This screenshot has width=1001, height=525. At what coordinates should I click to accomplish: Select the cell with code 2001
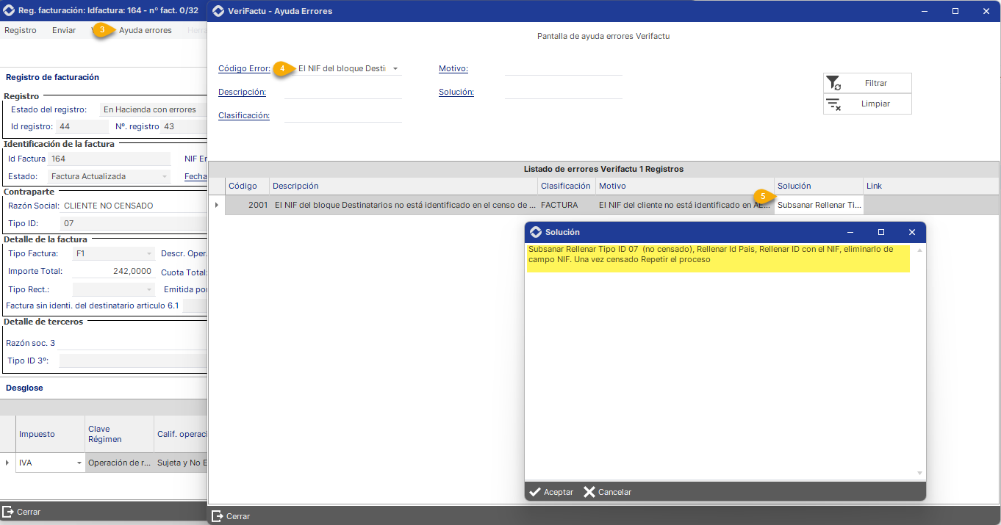pos(248,205)
